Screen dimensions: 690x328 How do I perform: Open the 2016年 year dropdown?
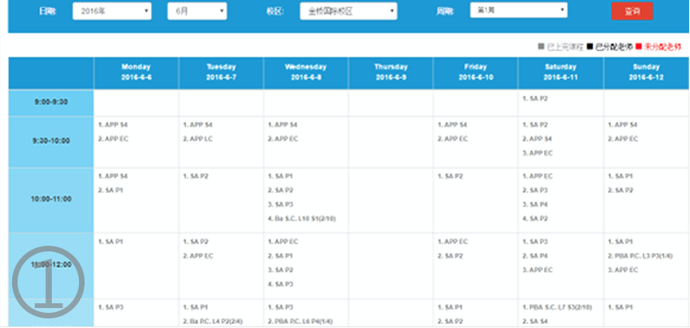(x=112, y=11)
